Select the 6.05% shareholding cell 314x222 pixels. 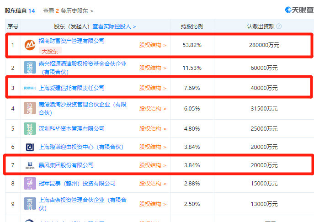pyautogui.click(x=192, y=109)
